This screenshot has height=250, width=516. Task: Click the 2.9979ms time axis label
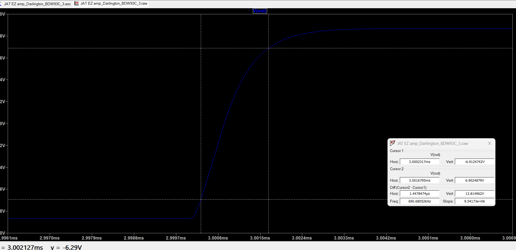click(x=92, y=238)
